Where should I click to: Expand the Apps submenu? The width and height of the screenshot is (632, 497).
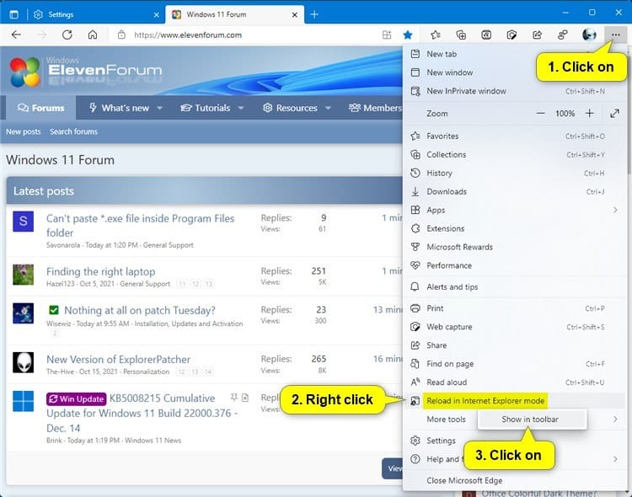click(x=514, y=210)
